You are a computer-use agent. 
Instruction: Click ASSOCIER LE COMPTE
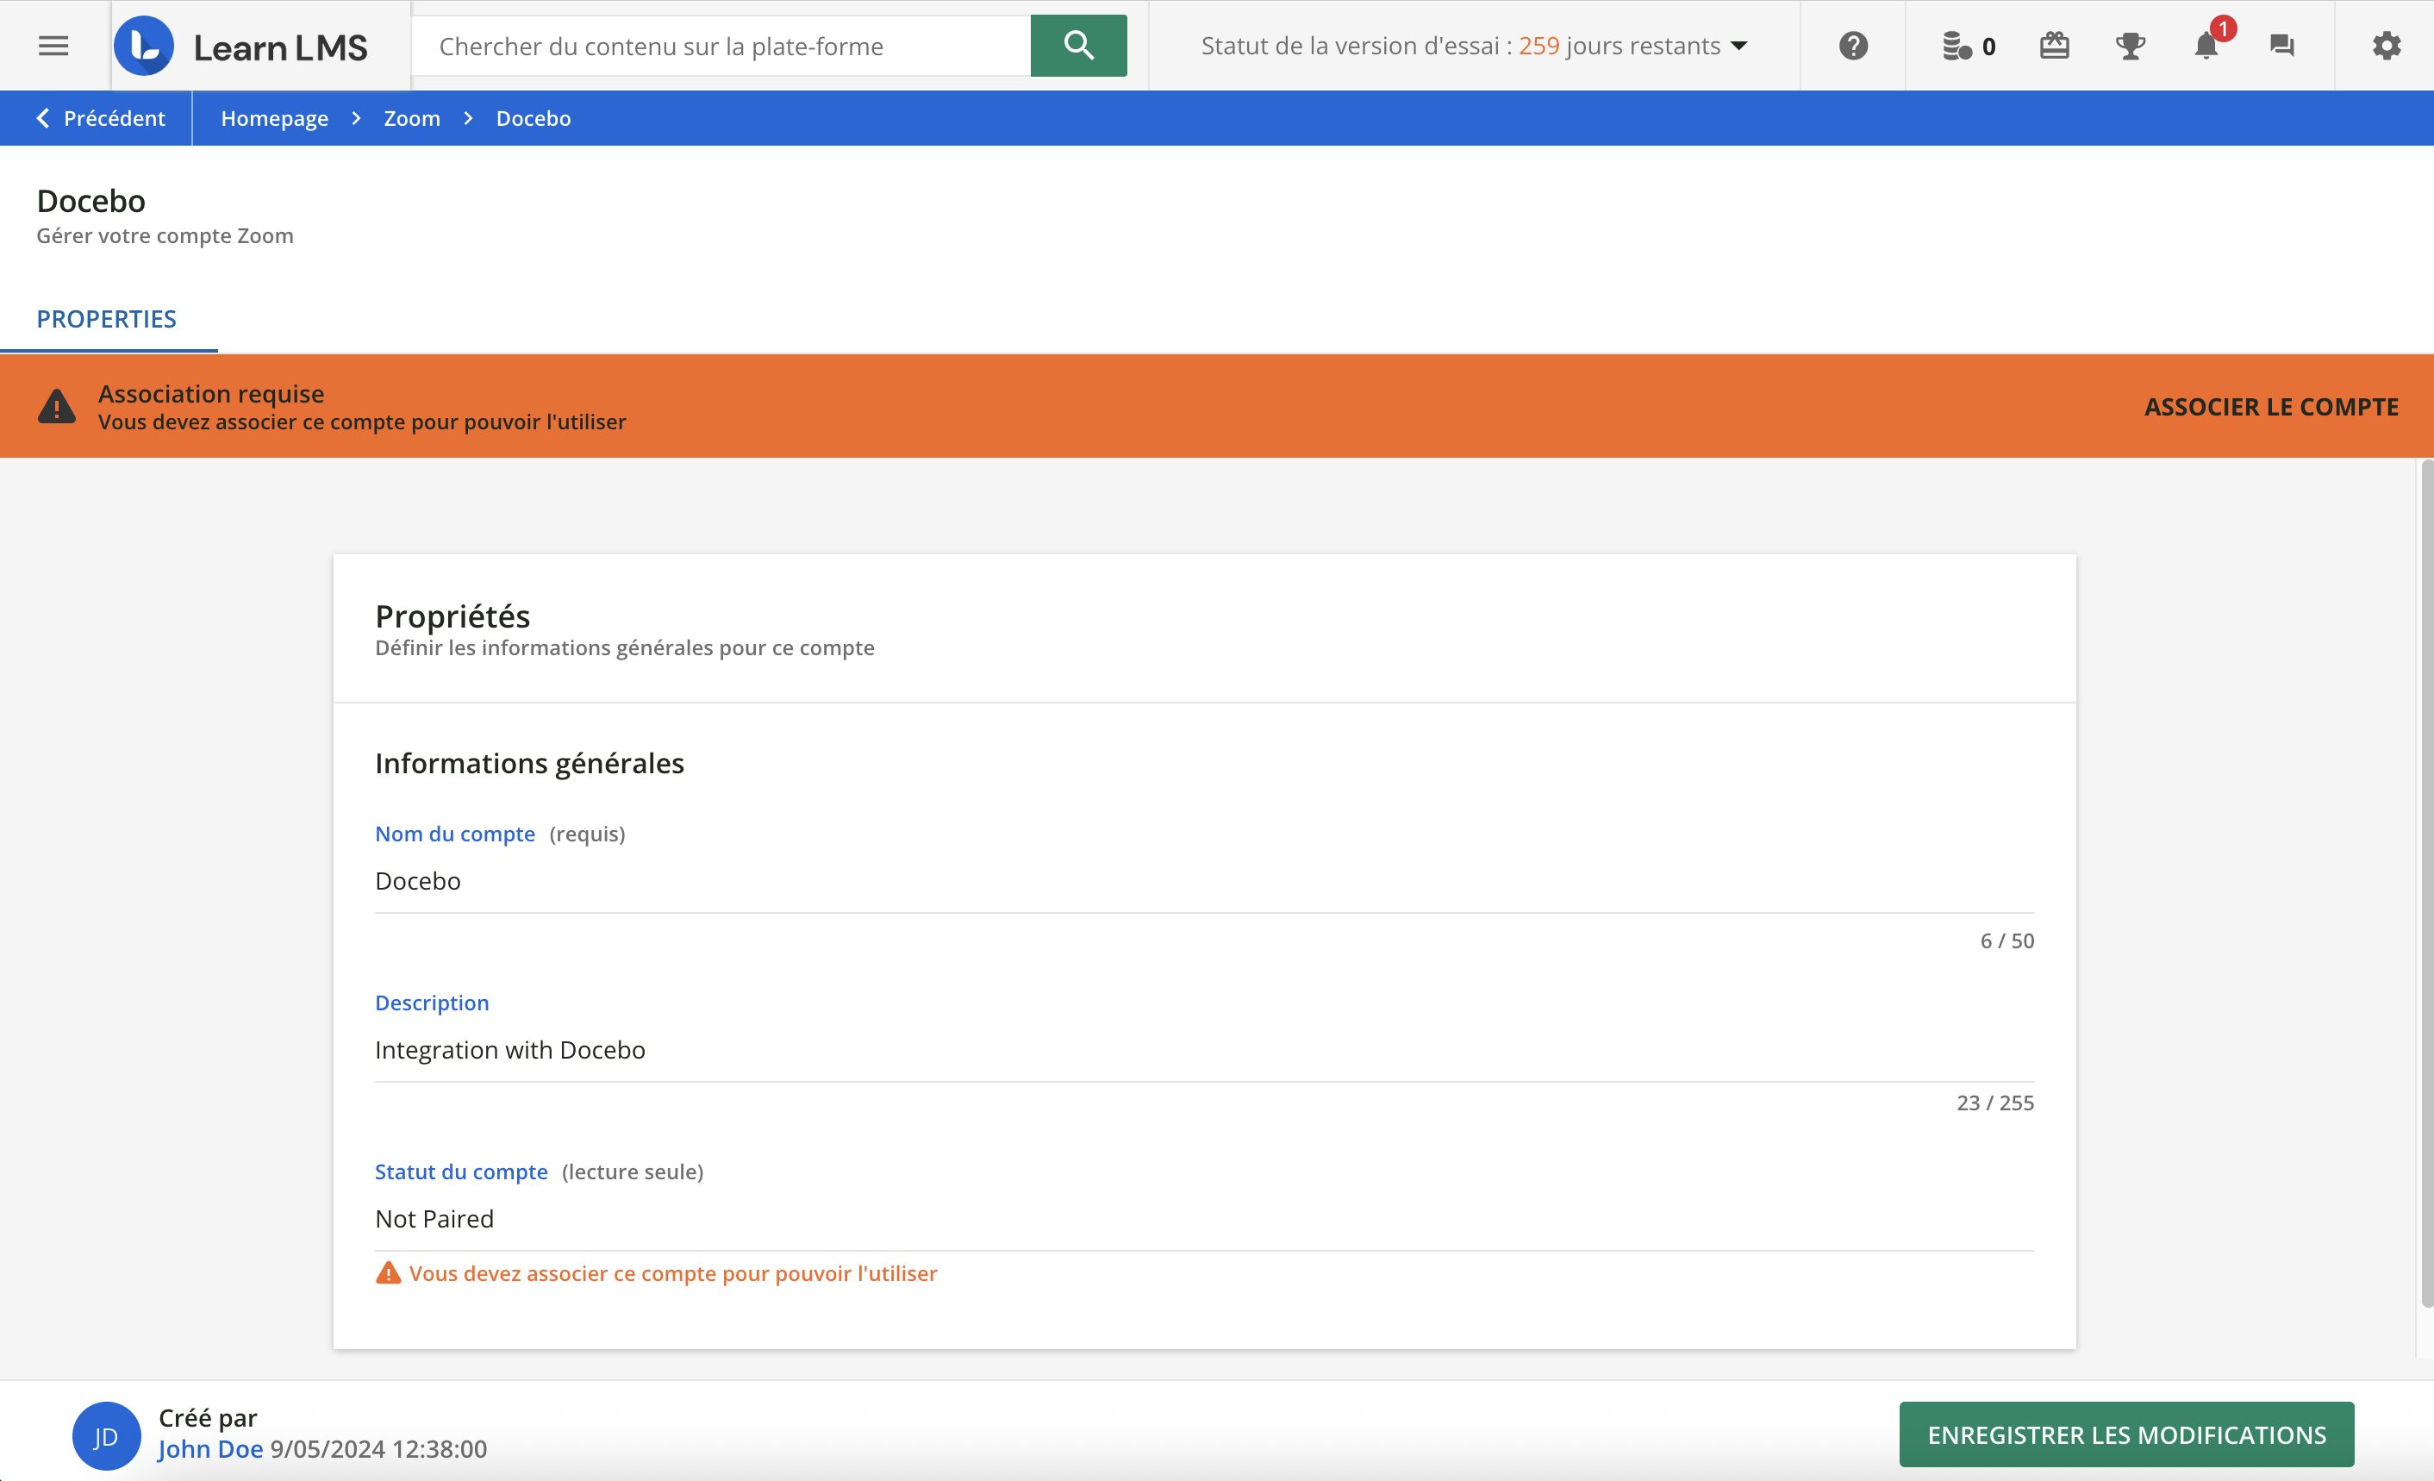pos(2271,406)
